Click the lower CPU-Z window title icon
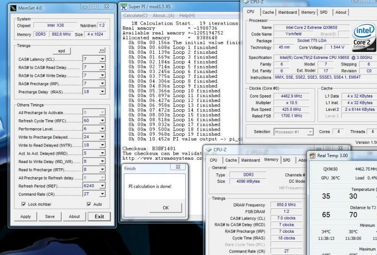This screenshot has height=255, width=377. [x=209, y=149]
